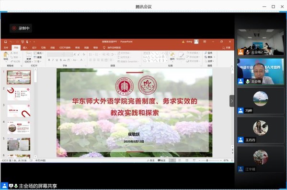Open the 文件 file menu tab
Screen dimensions: 287x190
coord(6,48)
